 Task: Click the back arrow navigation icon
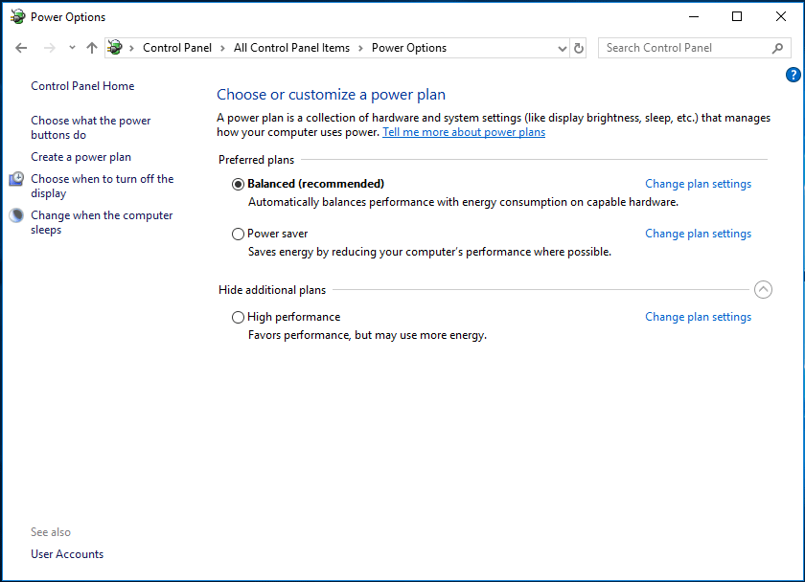[x=21, y=47]
